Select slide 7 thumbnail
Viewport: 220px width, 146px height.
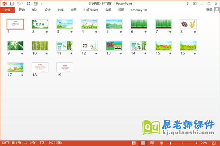164,24
